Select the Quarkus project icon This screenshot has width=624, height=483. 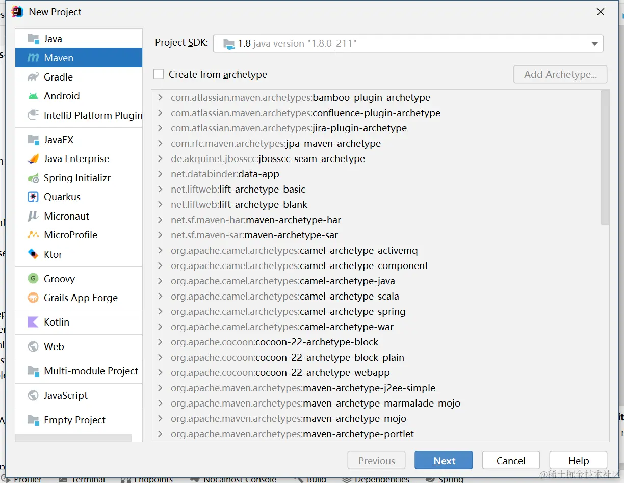[33, 197]
